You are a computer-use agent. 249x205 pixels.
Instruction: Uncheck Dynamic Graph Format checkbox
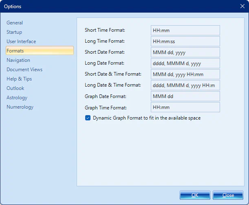tap(88, 118)
